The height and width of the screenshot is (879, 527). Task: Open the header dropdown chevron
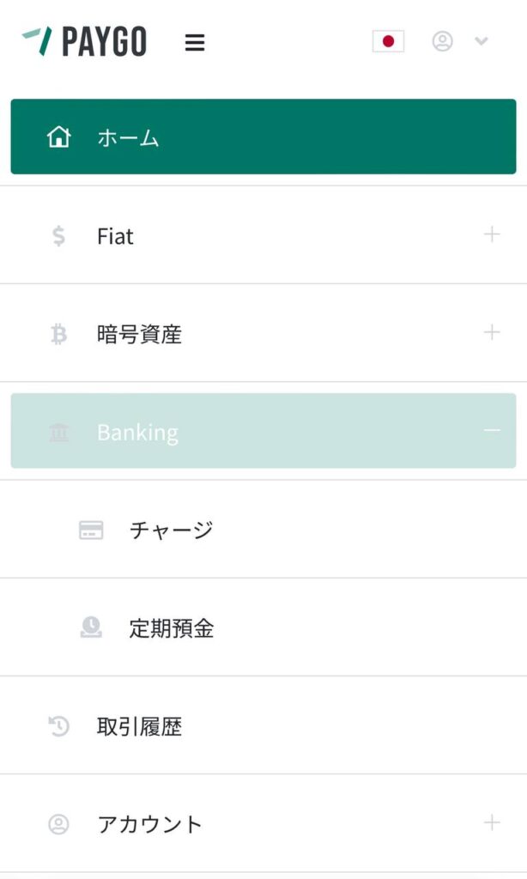pyautogui.click(x=482, y=41)
